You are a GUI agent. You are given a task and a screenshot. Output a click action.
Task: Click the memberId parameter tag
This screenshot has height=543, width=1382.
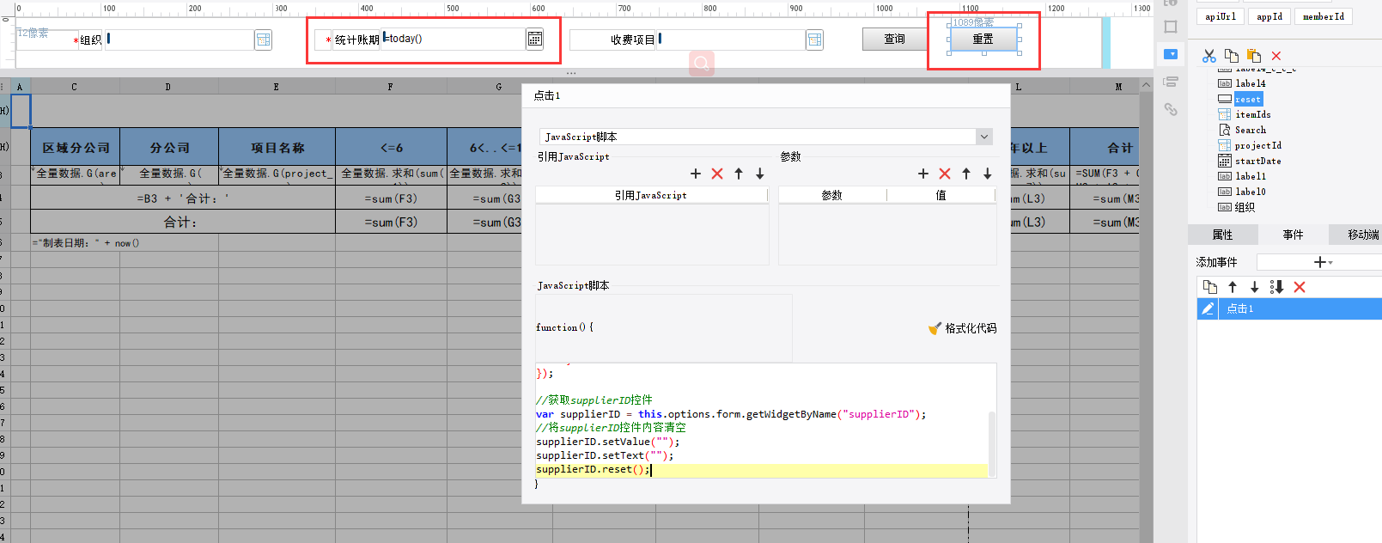tap(1324, 16)
